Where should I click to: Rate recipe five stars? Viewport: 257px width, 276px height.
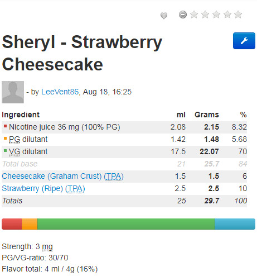[x=238, y=15]
